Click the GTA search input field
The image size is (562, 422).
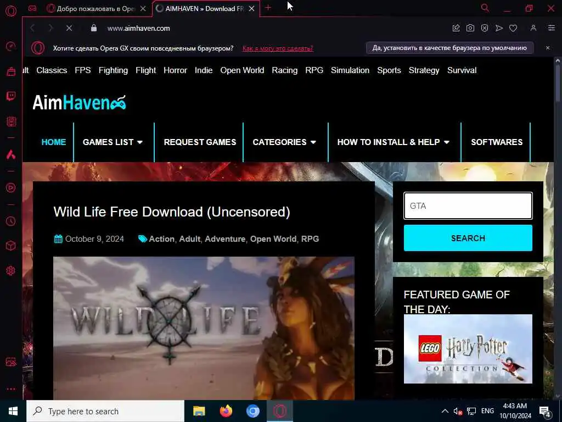(x=468, y=206)
